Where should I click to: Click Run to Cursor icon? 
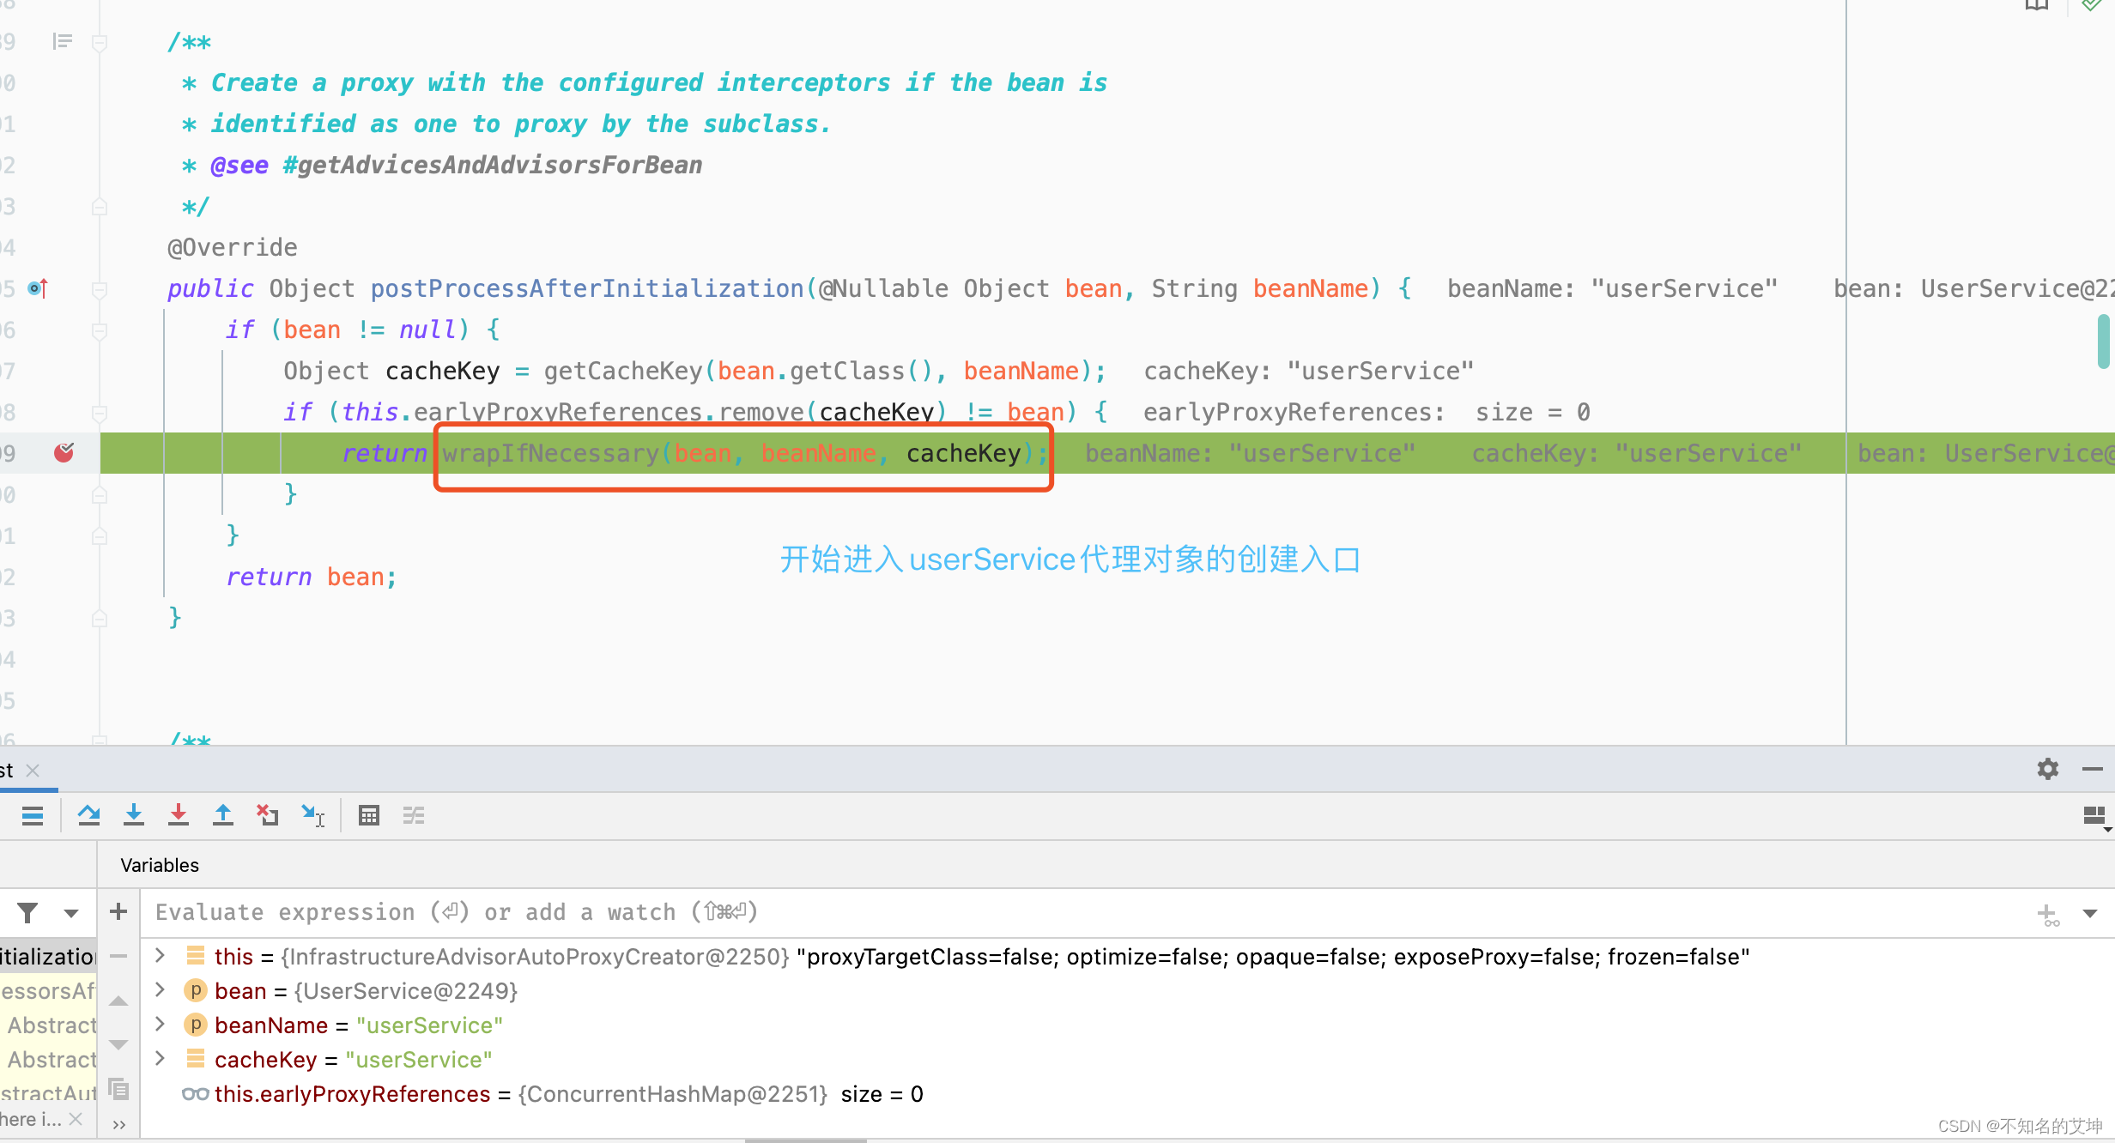pos(312,815)
